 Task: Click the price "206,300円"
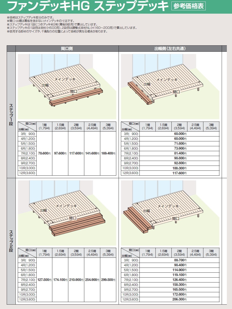tap(179, 299)
